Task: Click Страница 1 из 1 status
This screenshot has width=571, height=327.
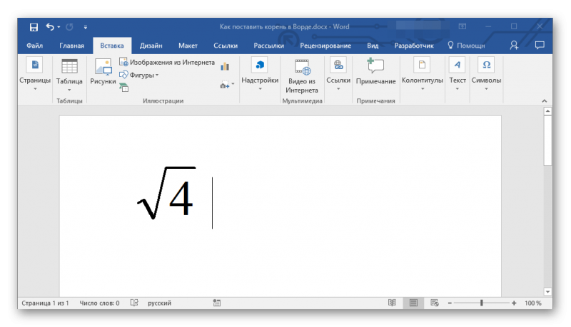Action: [x=45, y=303]
